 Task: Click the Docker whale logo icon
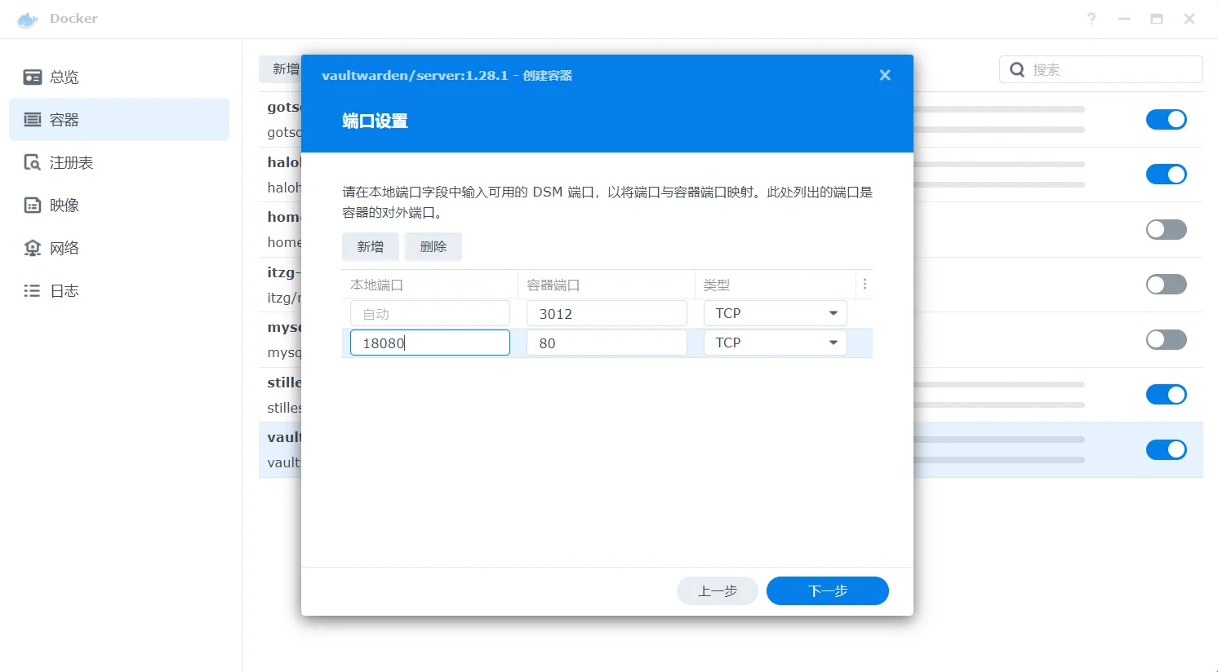[28, 20]
